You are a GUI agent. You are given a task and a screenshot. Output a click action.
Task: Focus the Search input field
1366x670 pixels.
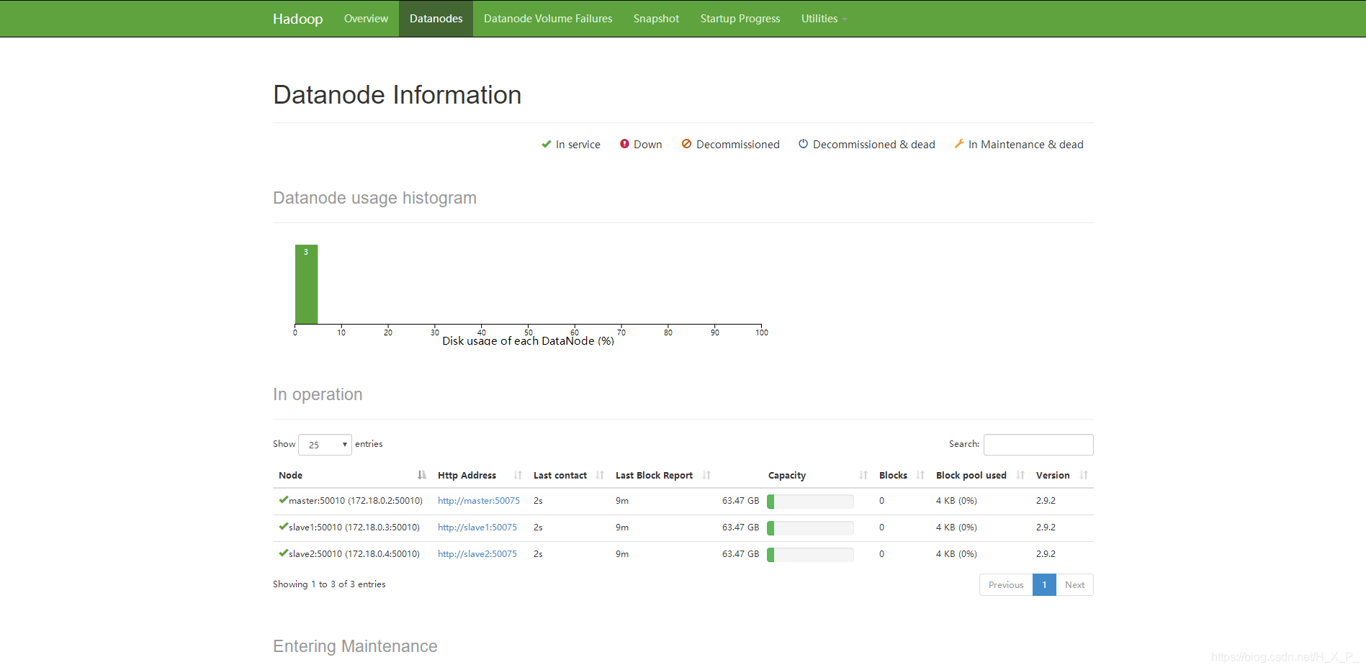(x=1038, y=445)
